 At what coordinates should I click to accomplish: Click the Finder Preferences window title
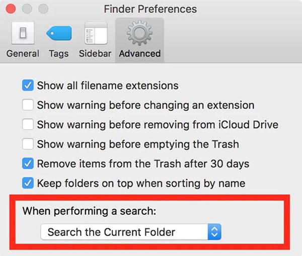[150, 9]
